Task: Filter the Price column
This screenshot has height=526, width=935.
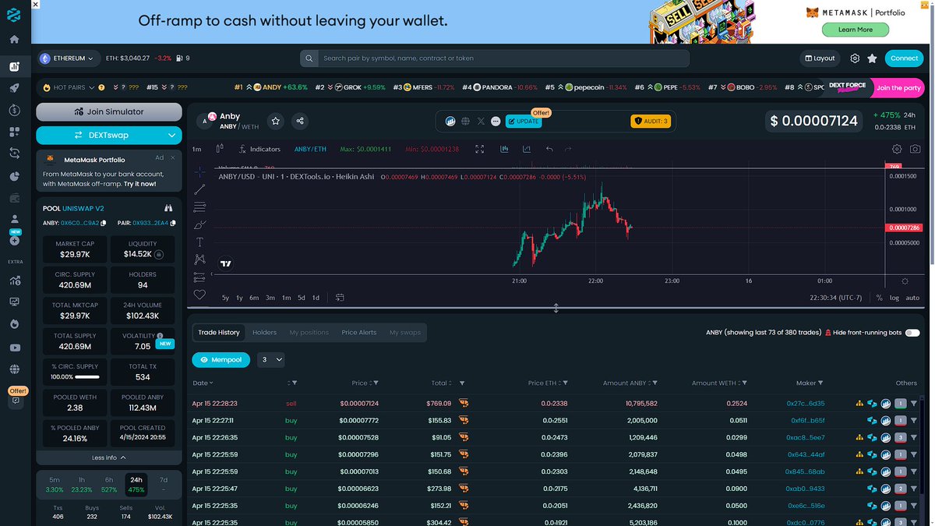Action: 376,383
